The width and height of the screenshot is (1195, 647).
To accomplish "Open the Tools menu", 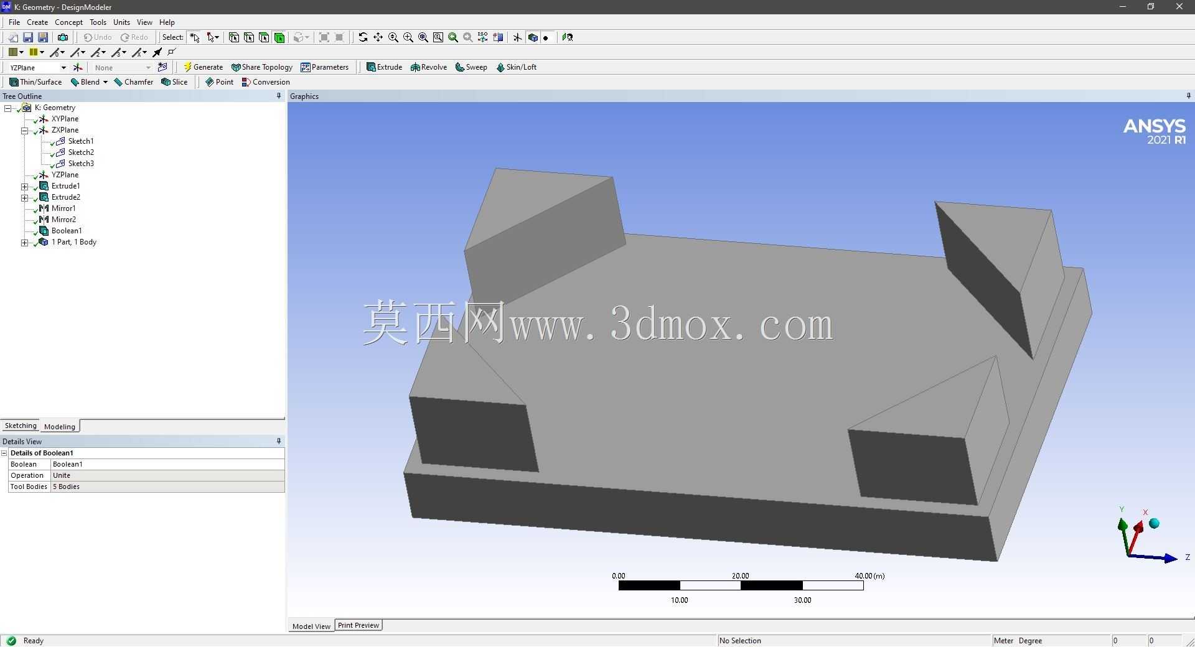I will click(98, 22).
